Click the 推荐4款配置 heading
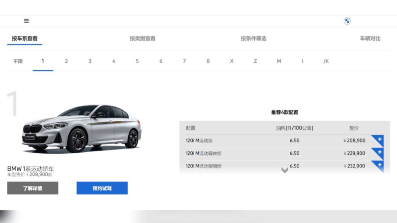 click(x=285, y=112)
